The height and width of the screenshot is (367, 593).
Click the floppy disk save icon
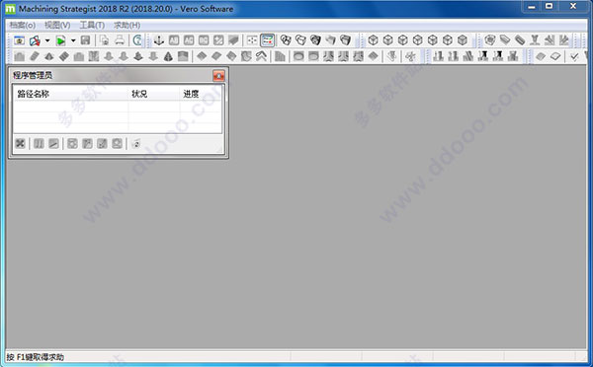85,40
